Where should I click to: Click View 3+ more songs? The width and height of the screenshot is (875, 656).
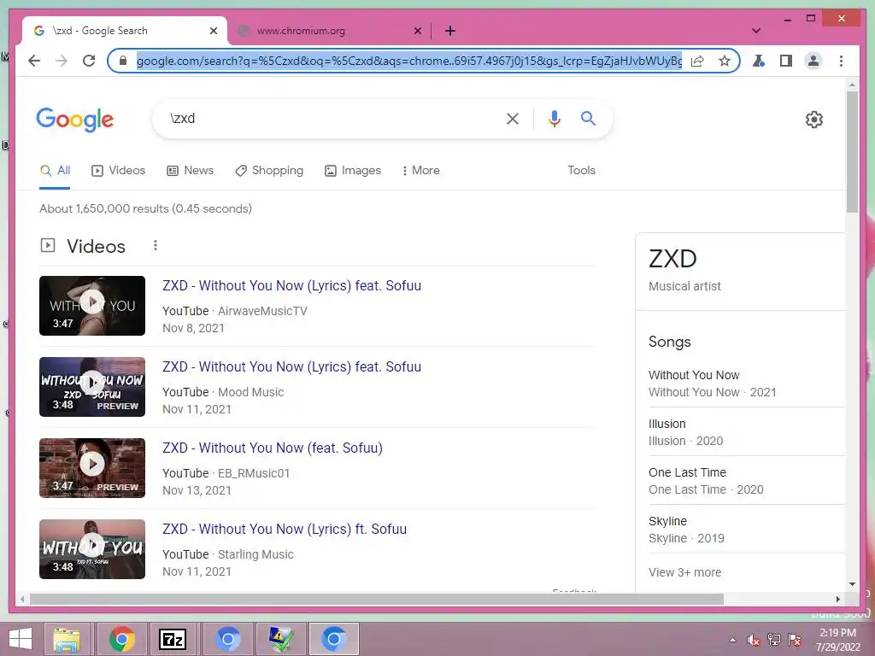[684, 572]
